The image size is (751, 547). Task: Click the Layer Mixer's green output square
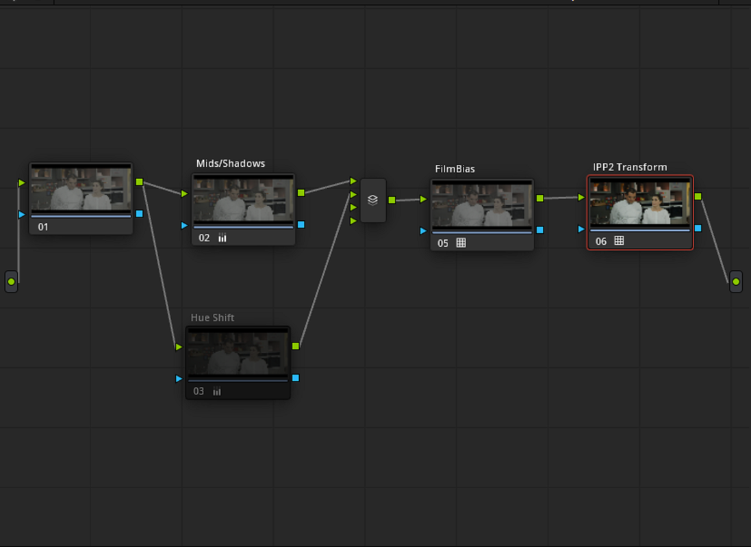click(x=392, y=200)
